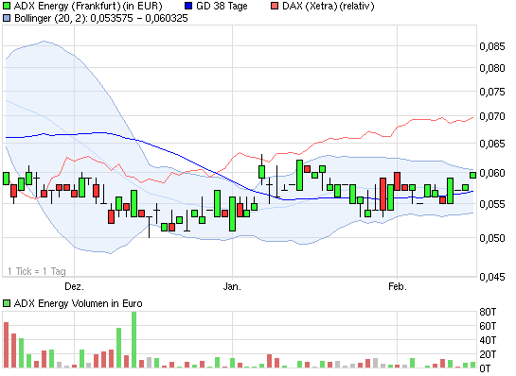Image resolution: width=516 pixels, height=376 pixels.
Task: Click the 0,065 price axis label
Action: pyautogui.click(x=492, y=144)
